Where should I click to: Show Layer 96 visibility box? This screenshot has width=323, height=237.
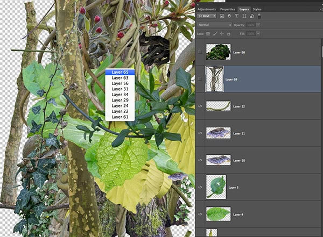[200, 52]
